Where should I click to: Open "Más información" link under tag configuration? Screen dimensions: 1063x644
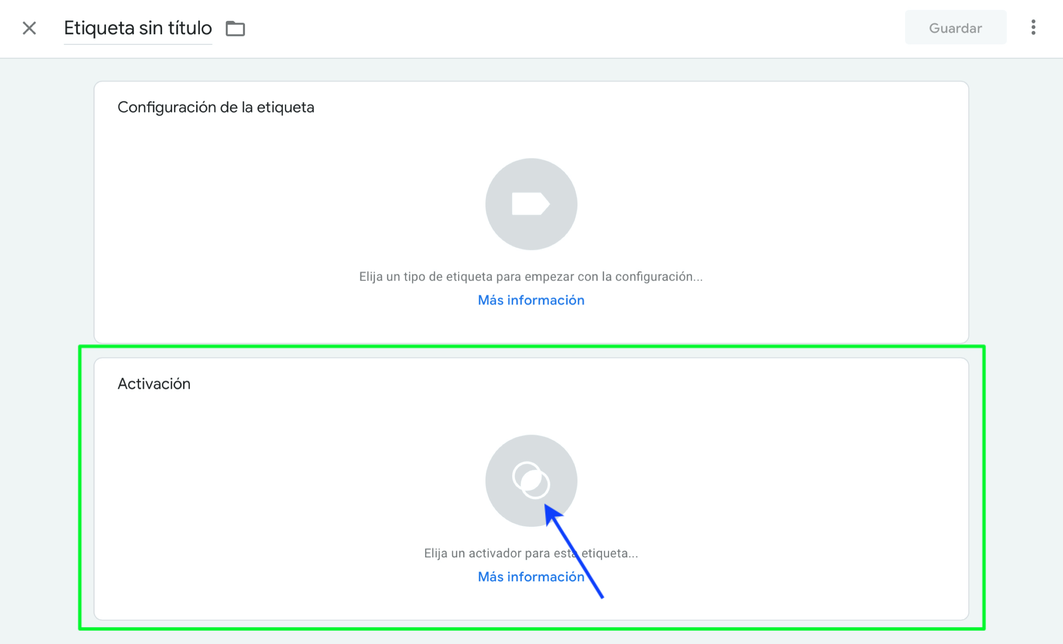531,300
